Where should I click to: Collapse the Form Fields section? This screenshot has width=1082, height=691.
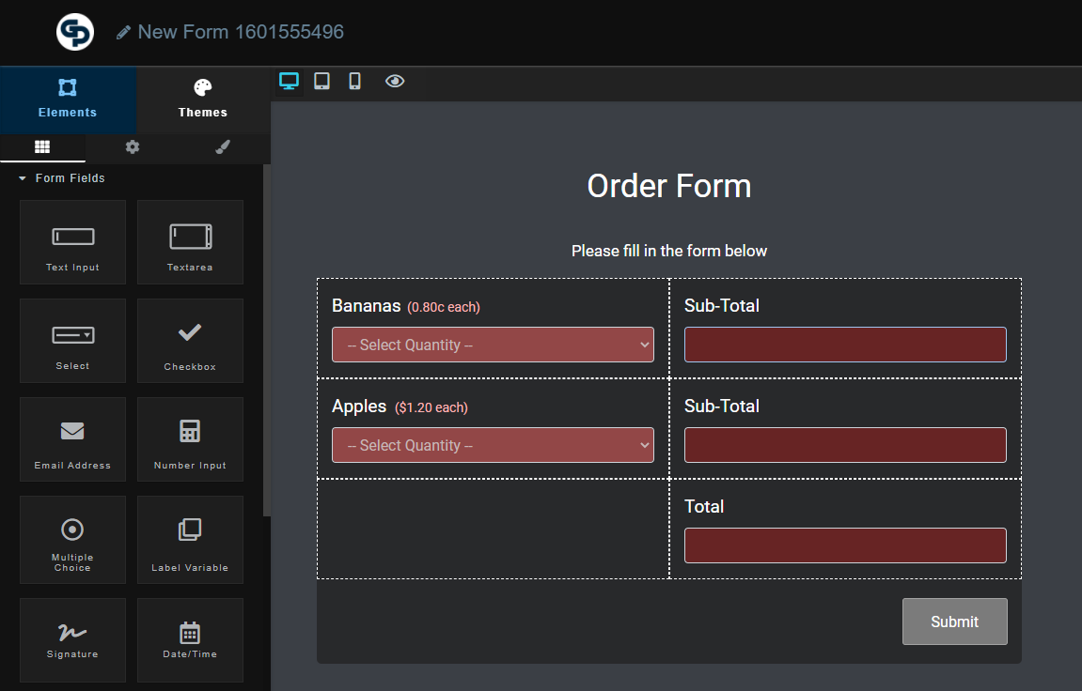pyautogui.click(x=61, y=177)
